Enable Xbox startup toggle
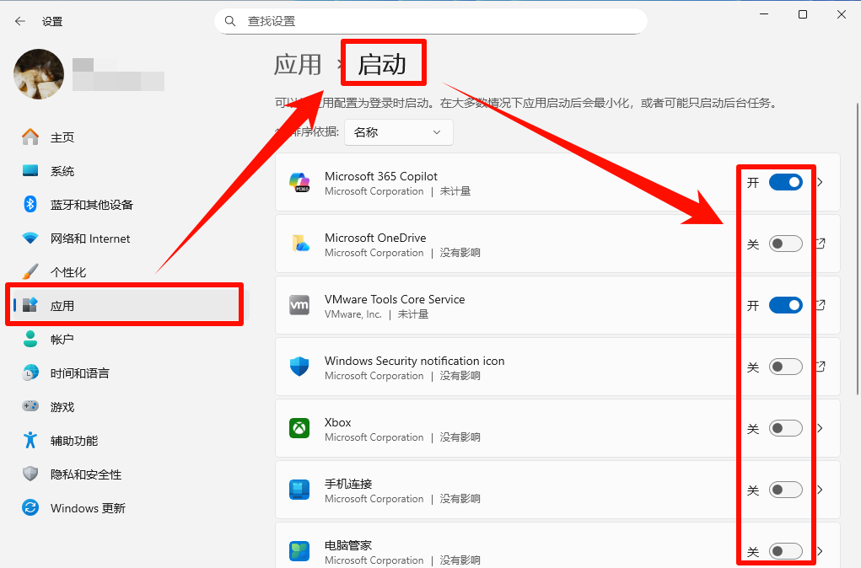Viewport: 861px width, 568px height. coord(785,428)
